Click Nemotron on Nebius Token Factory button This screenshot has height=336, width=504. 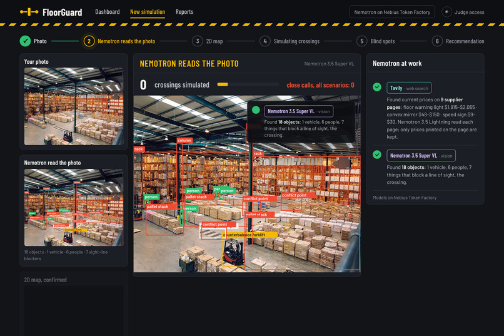pyautogui.click(x=392, y=12)
